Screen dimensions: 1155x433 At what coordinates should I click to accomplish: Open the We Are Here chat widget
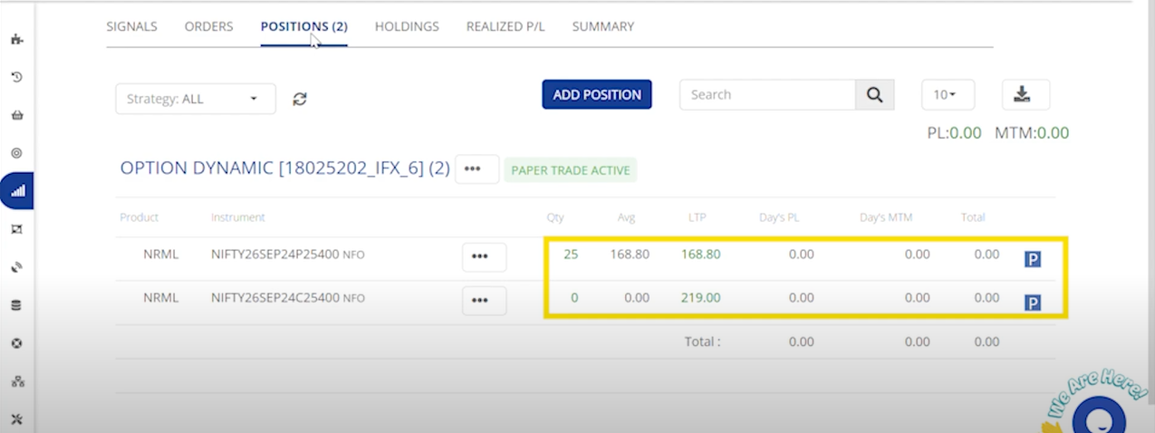(x=1098, y=415)
